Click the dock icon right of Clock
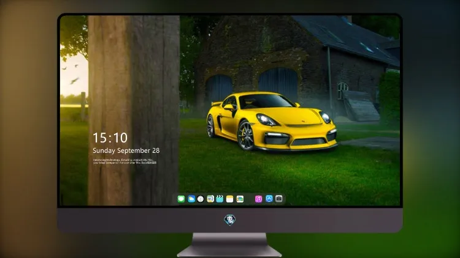The height and width of the screenshot is (258, 460). coord(210,199)
